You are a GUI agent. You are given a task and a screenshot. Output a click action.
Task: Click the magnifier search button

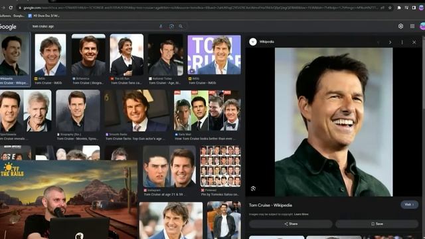[x=181, y=27]
